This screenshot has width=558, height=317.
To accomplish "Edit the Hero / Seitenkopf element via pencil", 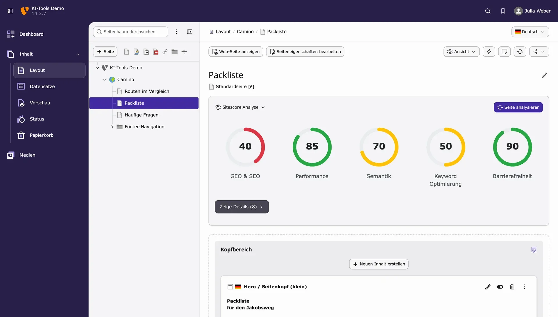I will pyautogui.click(x=488, y=287).
